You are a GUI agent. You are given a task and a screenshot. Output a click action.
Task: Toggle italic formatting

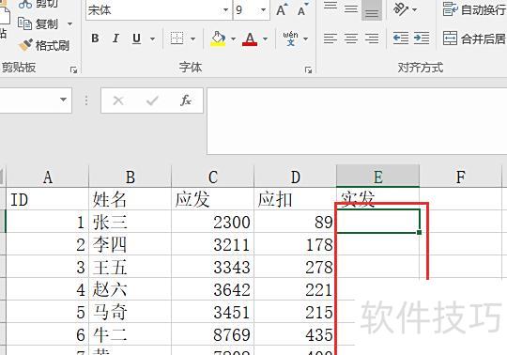tap(115, 39)
